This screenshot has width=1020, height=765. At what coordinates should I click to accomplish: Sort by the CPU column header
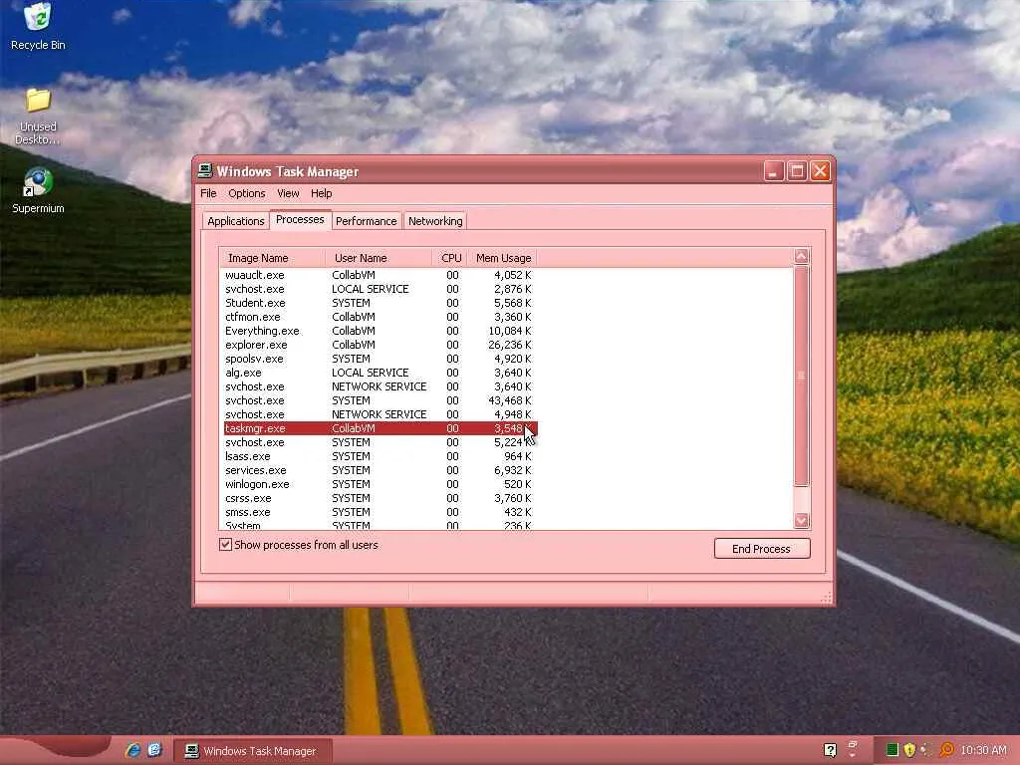coord(450,258)
